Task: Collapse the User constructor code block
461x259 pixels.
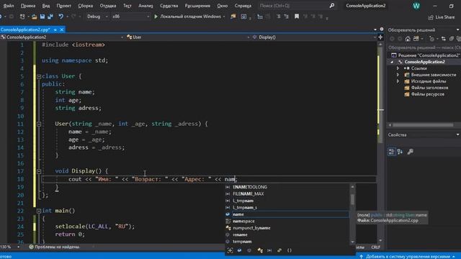Action: coord(39,124)
